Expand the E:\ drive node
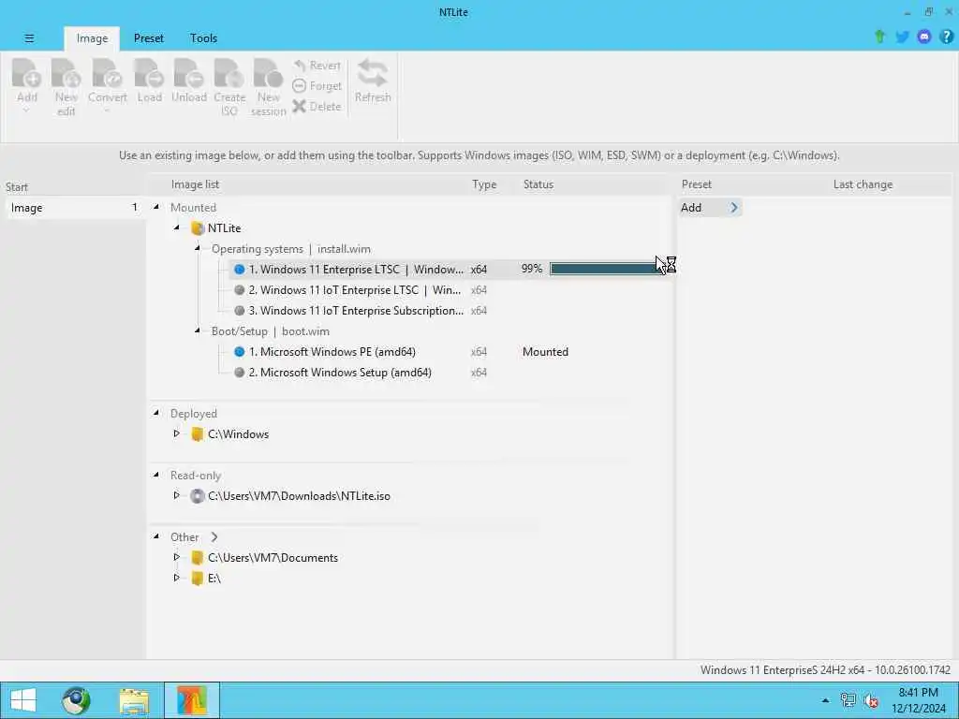 pyautogui.click(x=177, y=578)
